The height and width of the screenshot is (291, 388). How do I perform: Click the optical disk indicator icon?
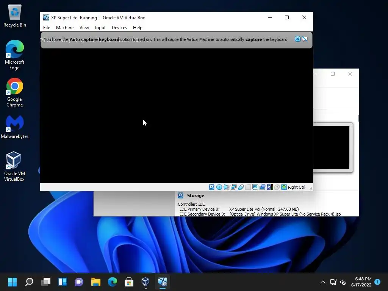pos(219,187)
